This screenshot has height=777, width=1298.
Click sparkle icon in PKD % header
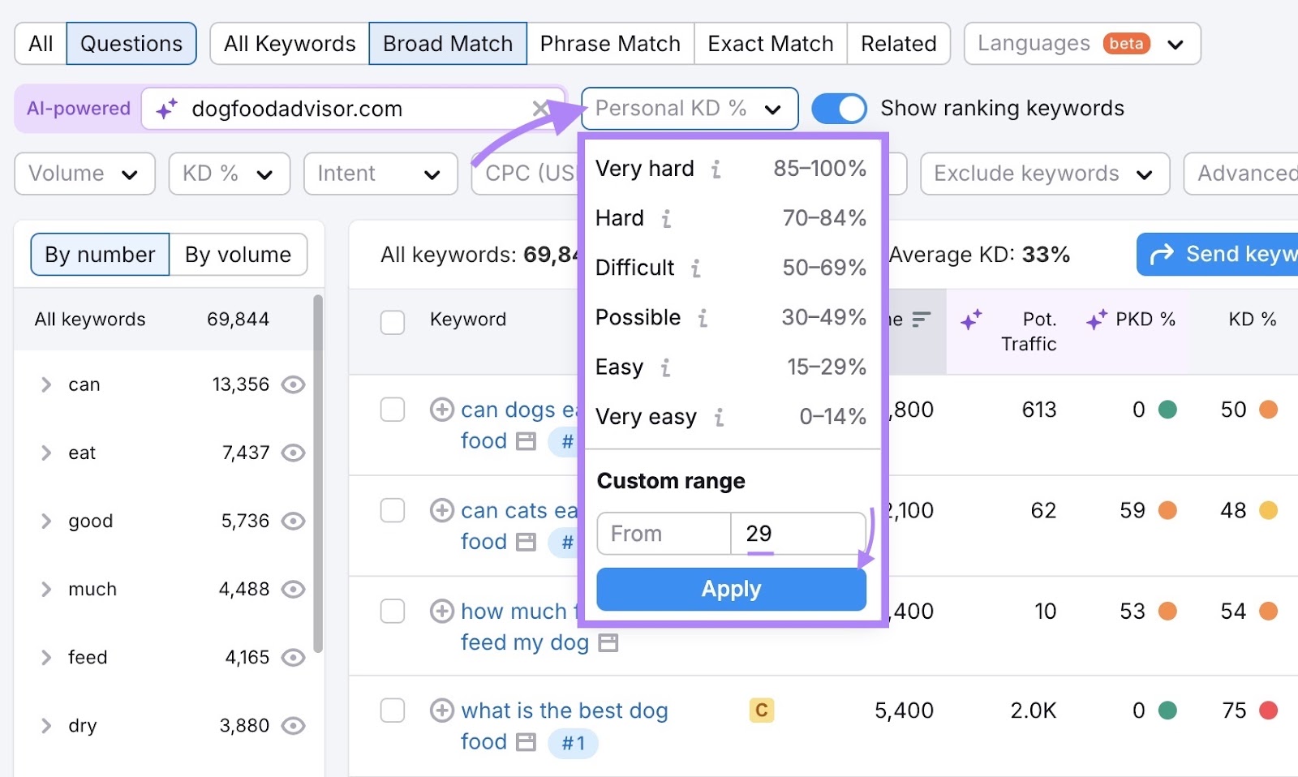point(1097,320)
